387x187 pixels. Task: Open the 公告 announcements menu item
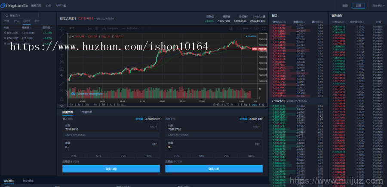coord(49,6)
